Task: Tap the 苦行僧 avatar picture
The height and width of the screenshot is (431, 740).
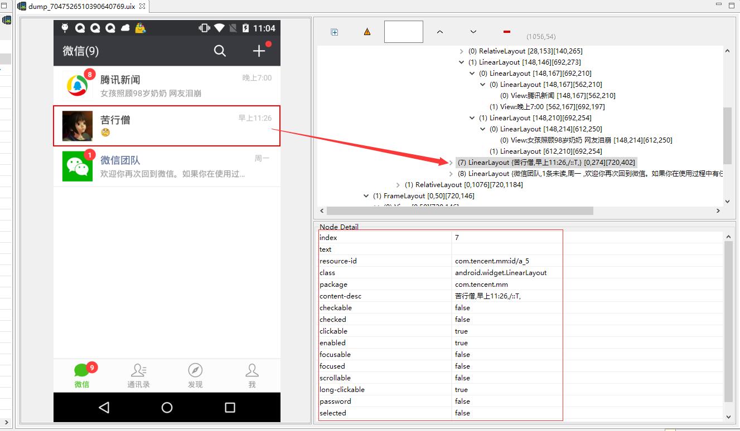Action: pyautogui.click(x=78, y=126)
